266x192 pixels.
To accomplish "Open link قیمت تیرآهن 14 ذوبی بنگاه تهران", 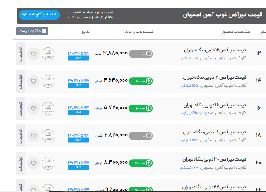I will click(x=215, y=77).
